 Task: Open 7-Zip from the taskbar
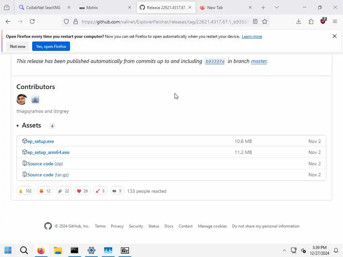click(125, 250)
